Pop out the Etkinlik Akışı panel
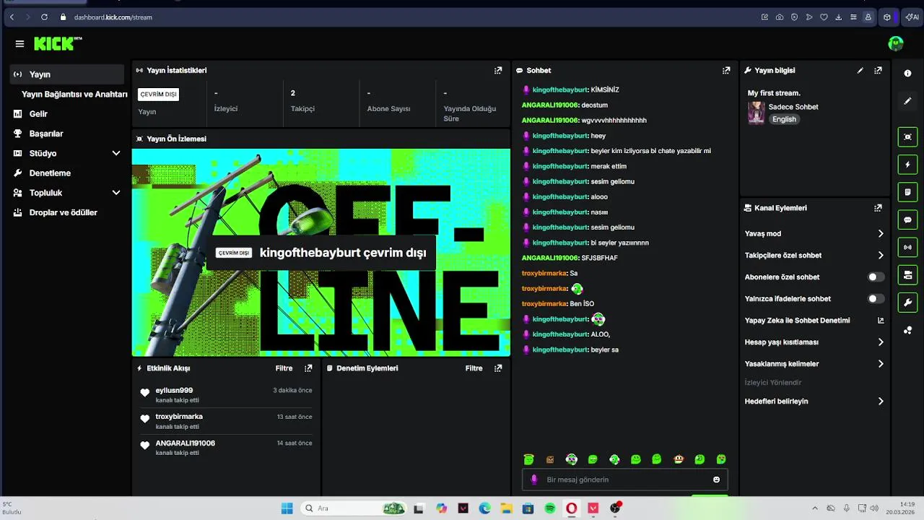This screenshot has width=924, height=520. 308,368
